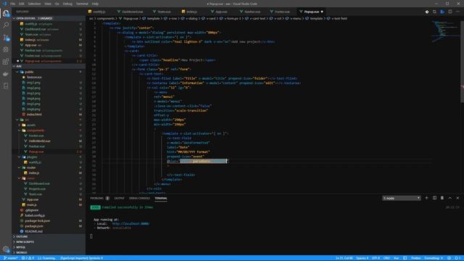Switch to the Output panel tab
464x261 pixels.
click(x=119, y=198)
